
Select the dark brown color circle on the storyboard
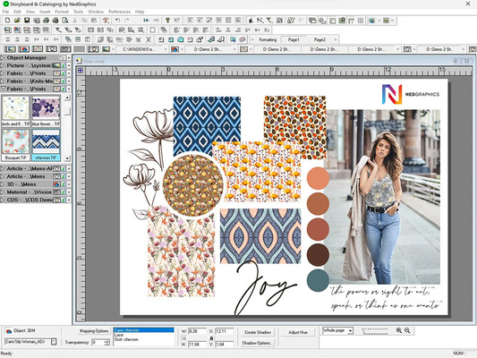click(x=318, y=254)
